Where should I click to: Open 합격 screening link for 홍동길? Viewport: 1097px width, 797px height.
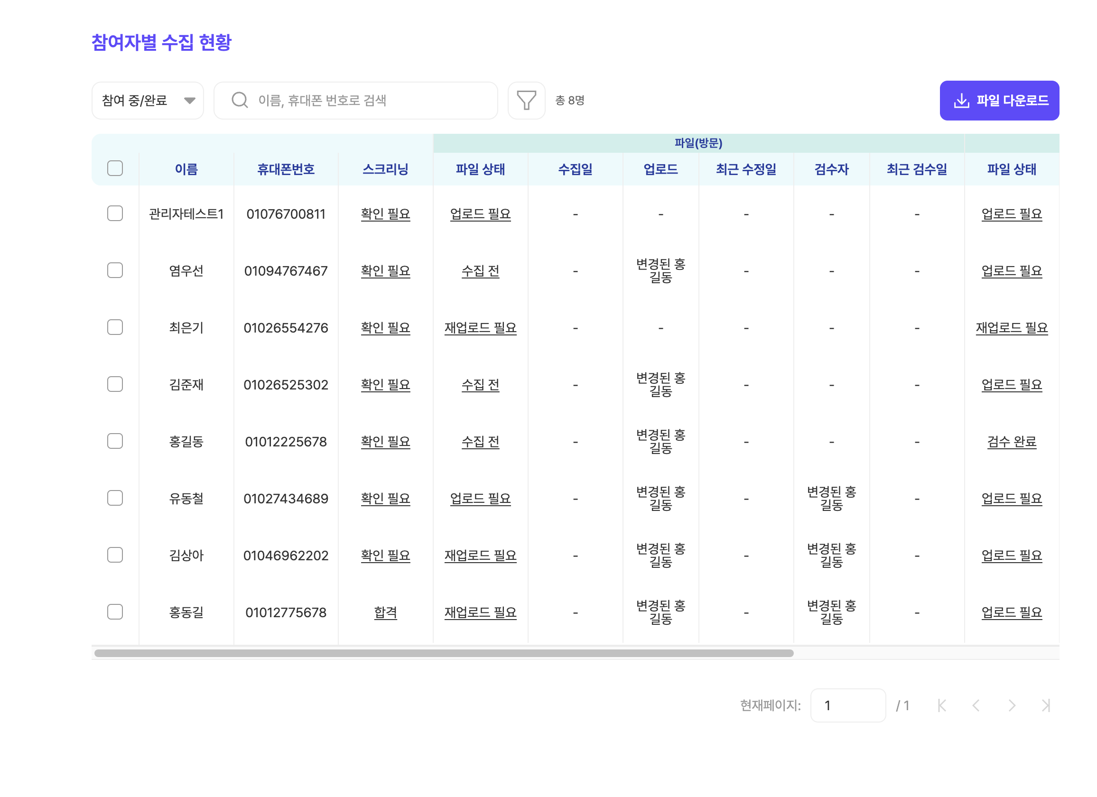(385, 612)
